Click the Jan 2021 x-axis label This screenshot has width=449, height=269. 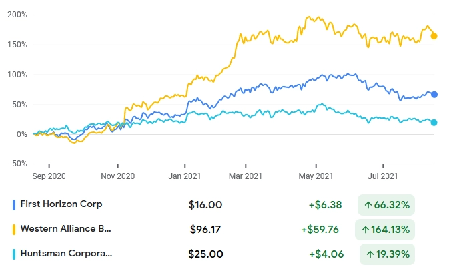click(x=183, y=176)
